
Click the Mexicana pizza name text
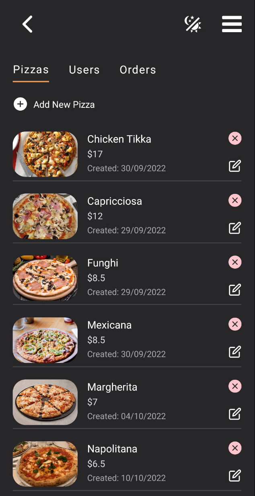(x=109, y=325)
